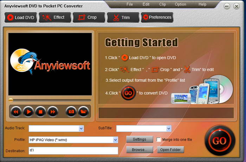Click the Crop icon in Getting Started
246x162 pixels.
click(155, 70)
